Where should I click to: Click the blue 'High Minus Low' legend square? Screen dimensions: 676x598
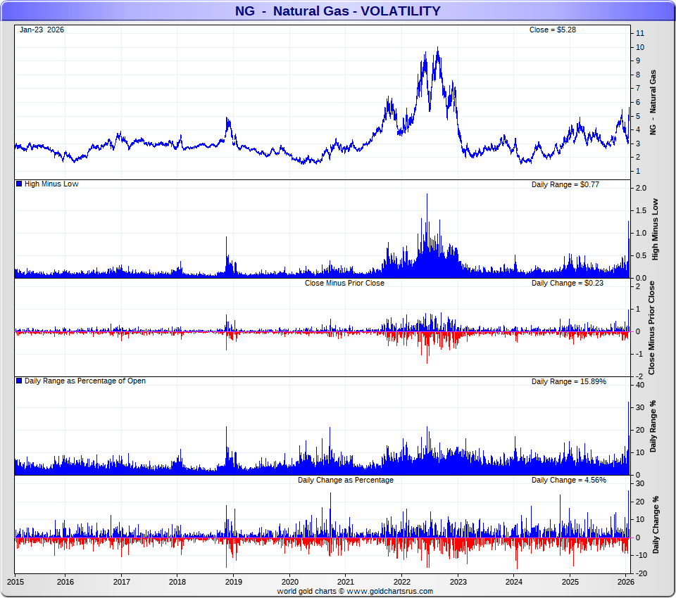pyautogui.click(x=19, y=184)
